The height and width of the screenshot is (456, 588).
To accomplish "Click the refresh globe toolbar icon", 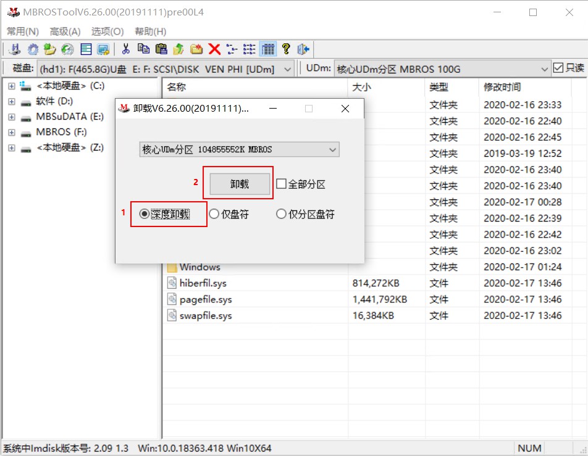I will pyautogui.click(x=67, y=49).
